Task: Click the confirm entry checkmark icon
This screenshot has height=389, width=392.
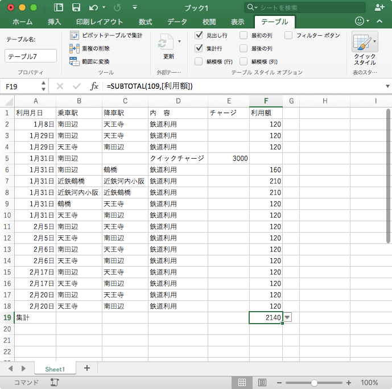Action: [x=76, y=86]
